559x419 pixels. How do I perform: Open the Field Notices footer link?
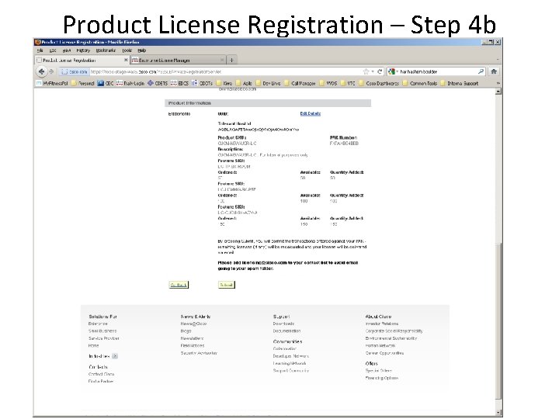[x=193, y=345]
